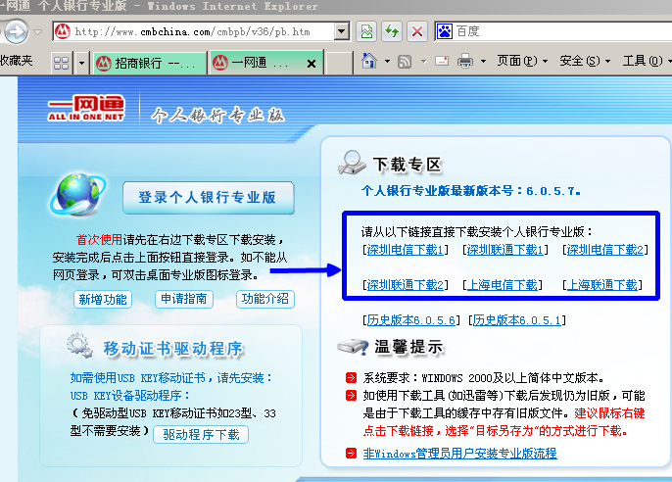Screen dimensions: 672x482
Task: Click the text USB KEY设备驱动程序：
Action: click(130, 396)
